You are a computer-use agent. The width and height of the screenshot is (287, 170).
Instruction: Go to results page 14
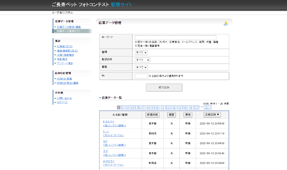pyautogui.click(x=180, y=107)
